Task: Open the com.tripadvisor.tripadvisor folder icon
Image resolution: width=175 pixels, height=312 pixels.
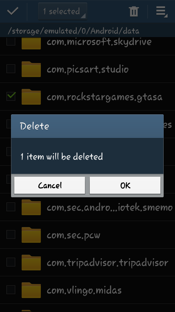Action: tap(31, 263)
